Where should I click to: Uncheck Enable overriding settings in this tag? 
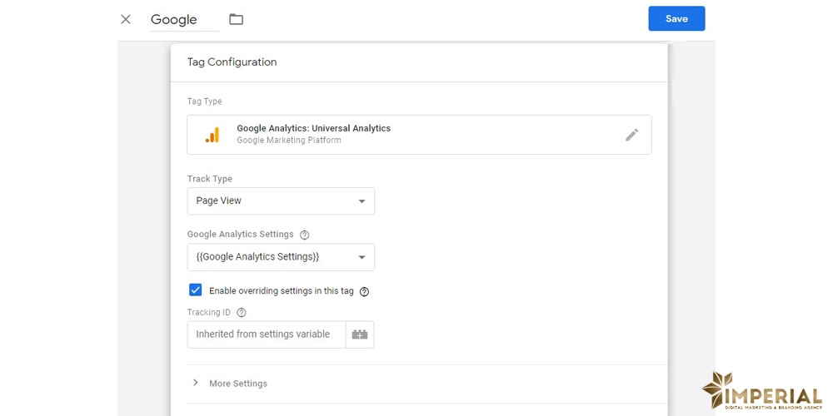tap(196, 290)
